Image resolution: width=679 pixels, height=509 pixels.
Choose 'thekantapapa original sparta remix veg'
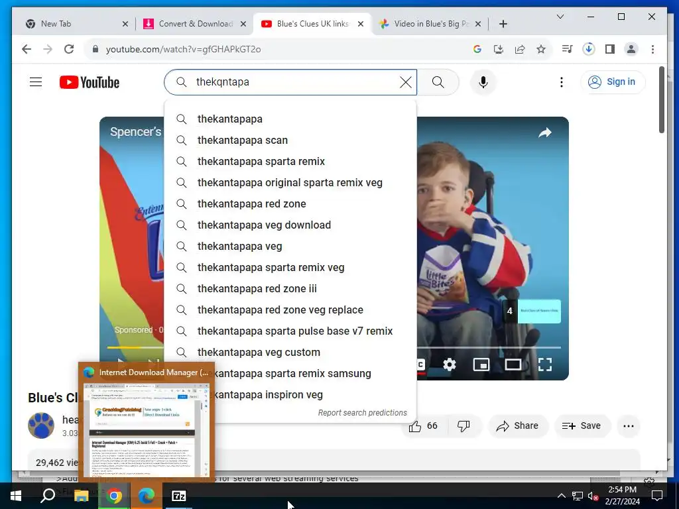tap(290, 183)
